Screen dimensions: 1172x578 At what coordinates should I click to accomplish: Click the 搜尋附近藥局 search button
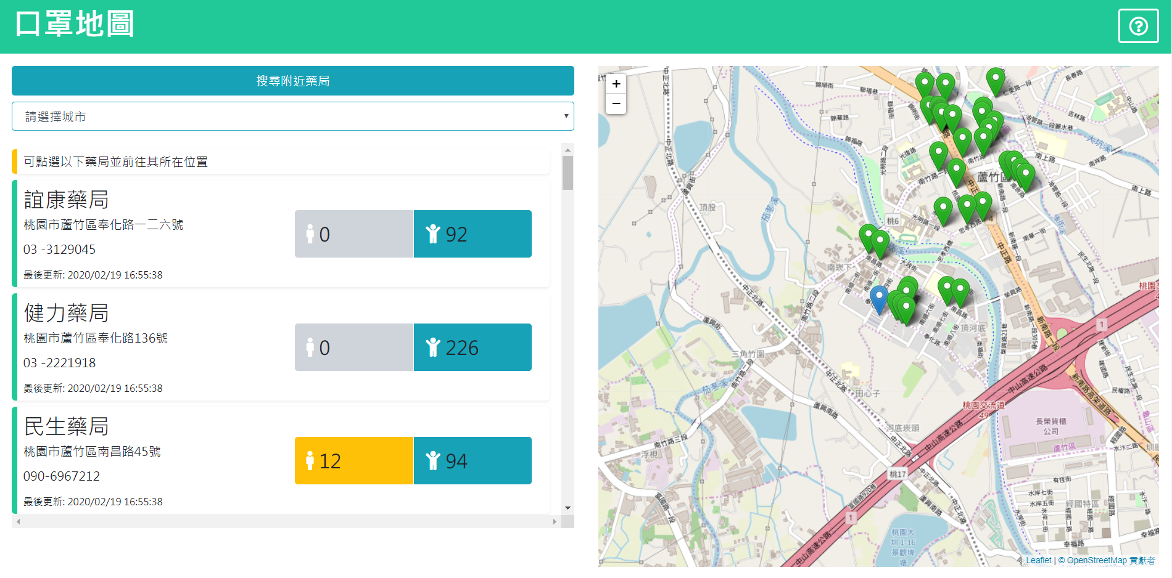click(x=293, y=81)
